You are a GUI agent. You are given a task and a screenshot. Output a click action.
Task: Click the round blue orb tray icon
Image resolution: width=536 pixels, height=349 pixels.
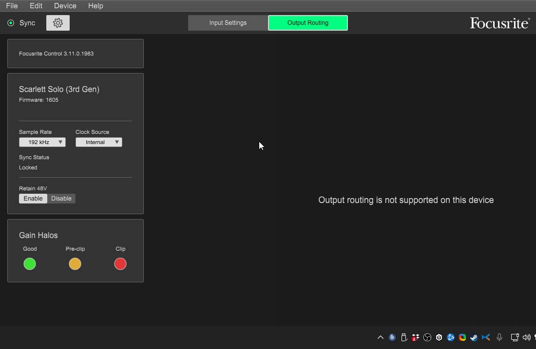pos(392,337)
